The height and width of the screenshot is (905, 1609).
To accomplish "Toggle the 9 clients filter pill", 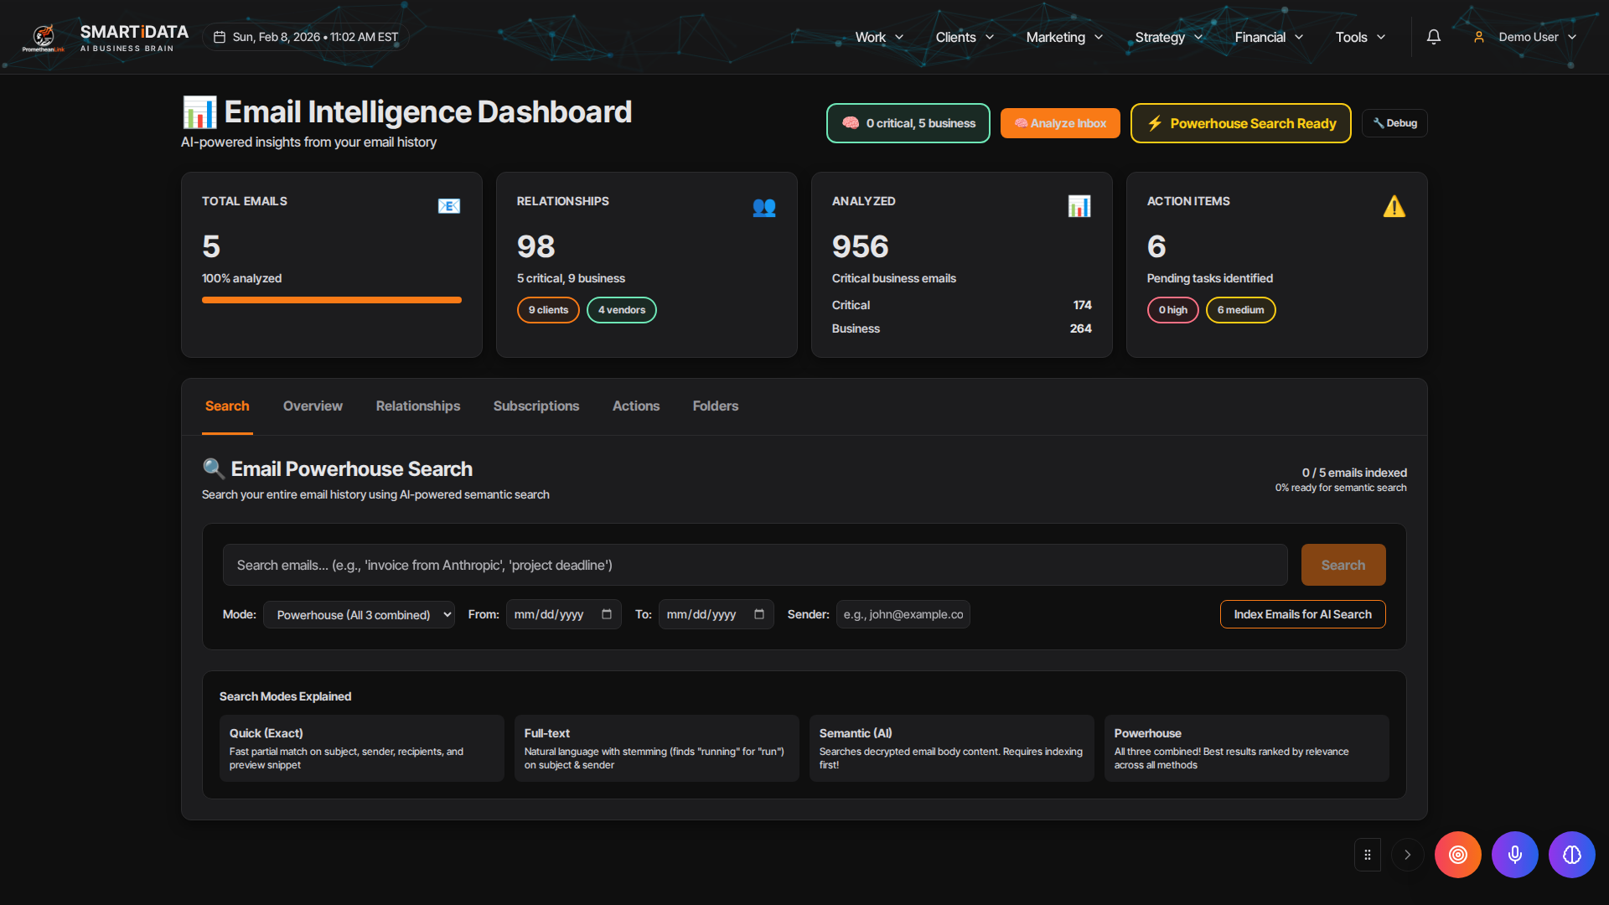I will pos(548,310).
